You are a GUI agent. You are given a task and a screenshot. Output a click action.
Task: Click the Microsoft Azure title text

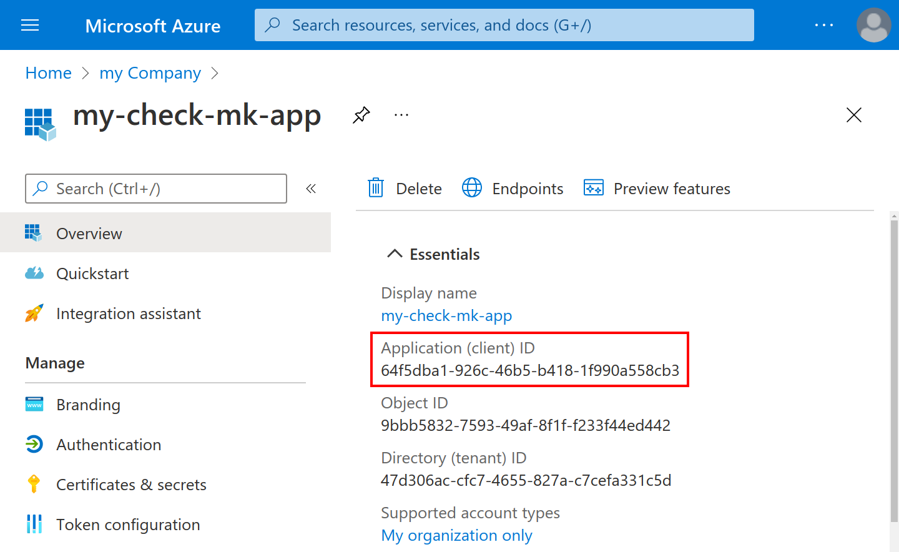pyautogui.click(x=153, y=26)
